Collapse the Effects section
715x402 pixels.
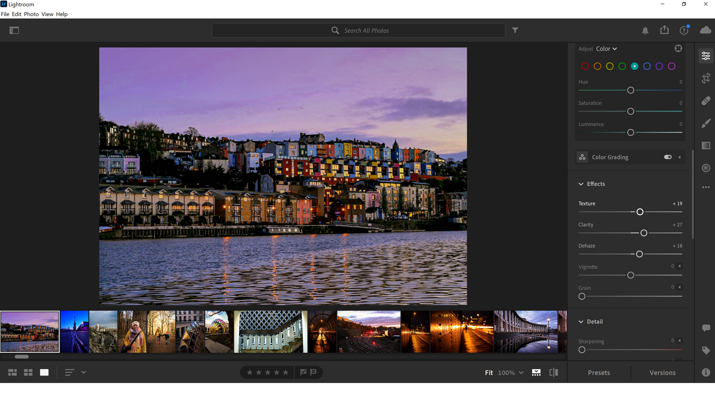click(x=581, y=184)
